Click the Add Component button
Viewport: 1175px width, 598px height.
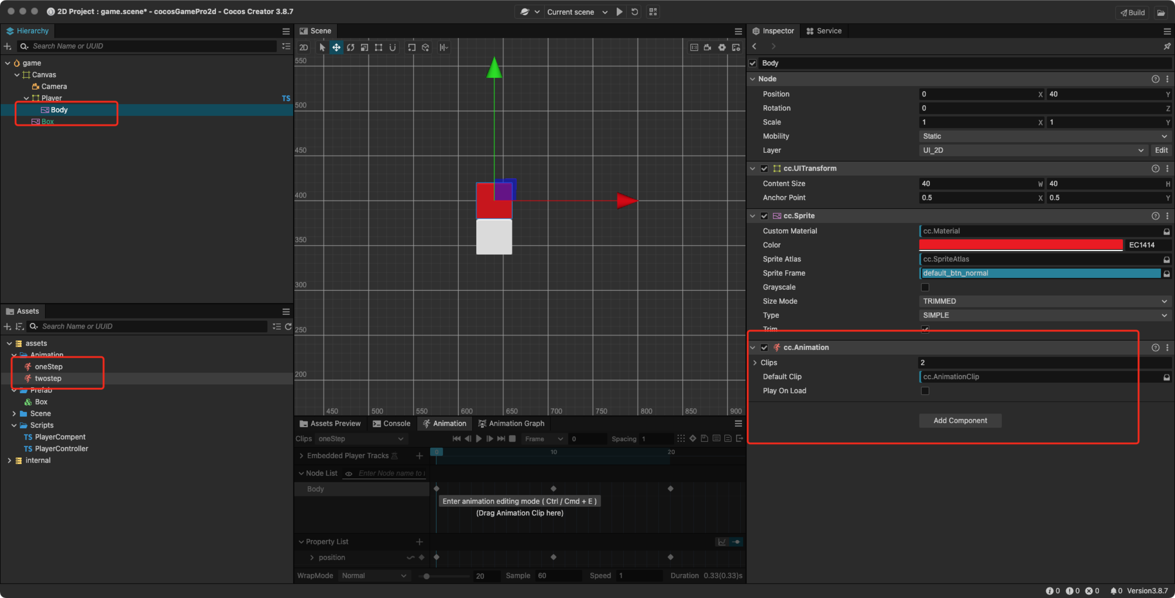click(960, 420)
